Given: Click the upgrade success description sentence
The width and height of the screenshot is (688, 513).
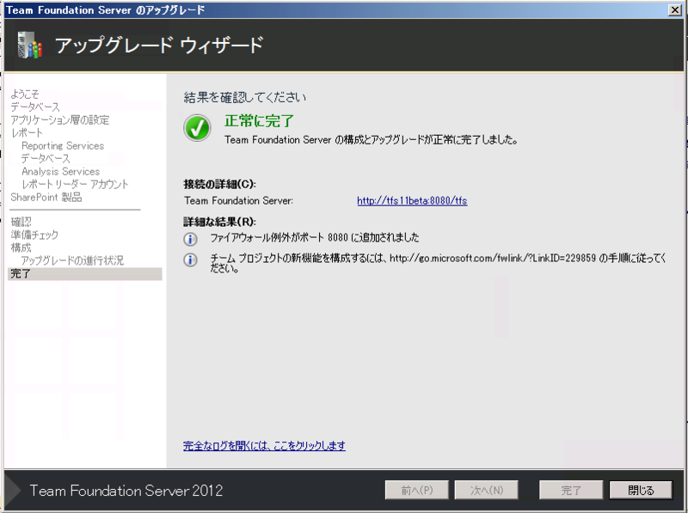Looking at the screenshot, I should [x=372, y=140].
